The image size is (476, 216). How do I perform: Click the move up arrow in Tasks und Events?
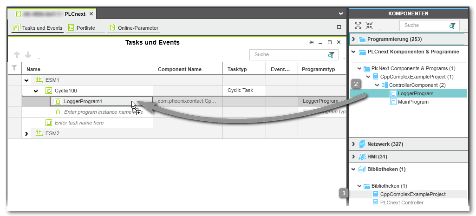point(17,55)
